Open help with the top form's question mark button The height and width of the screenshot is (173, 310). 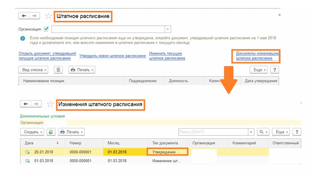[274, 70]
